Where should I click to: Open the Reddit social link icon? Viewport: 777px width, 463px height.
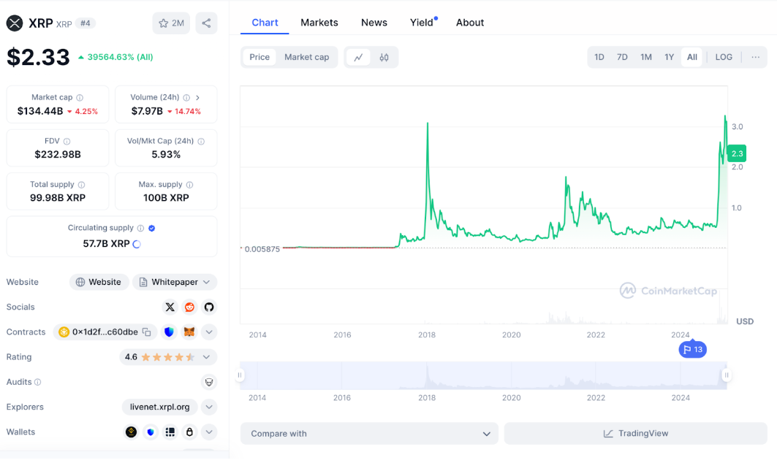point(190,307)
